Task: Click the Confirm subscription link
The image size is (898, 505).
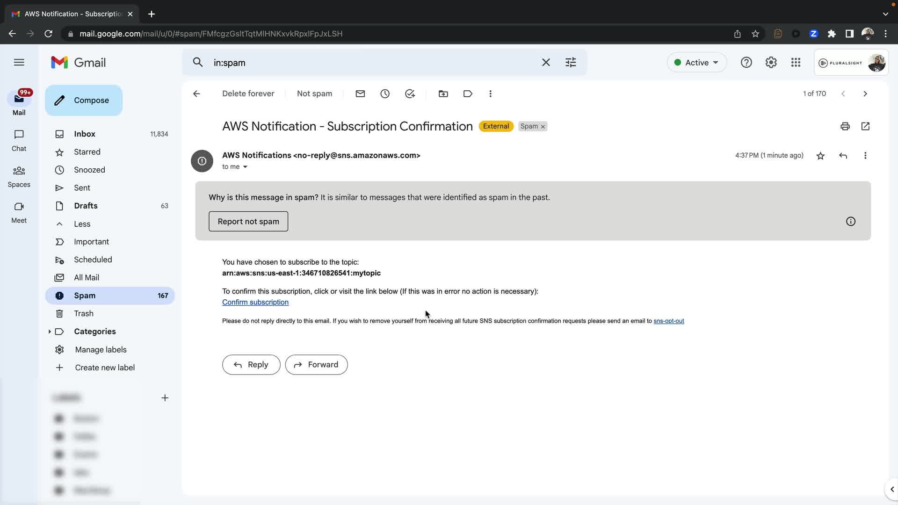Action: (x=255, y=302)
